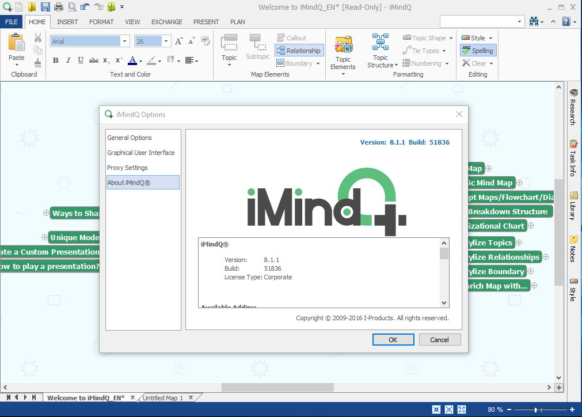582x417 pixels.
Task: Toggle Superscript formatting
Action: coord(119,60)
